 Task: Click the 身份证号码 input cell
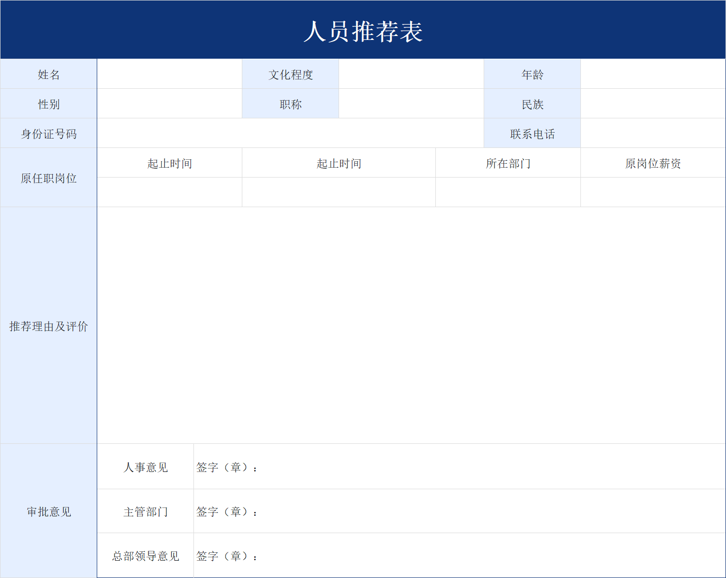click(x=290, y=133)
